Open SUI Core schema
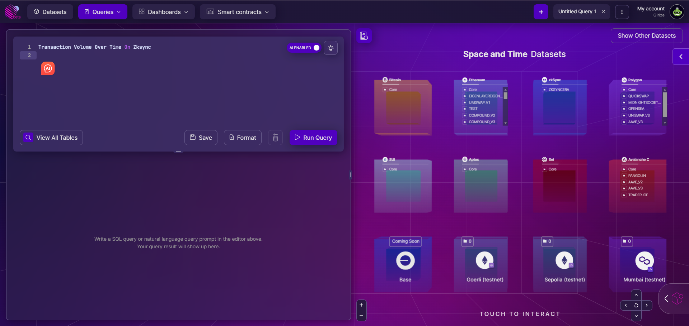Image resolution: width=689 pixels, height=326 pixels. (x=390, y=169)
